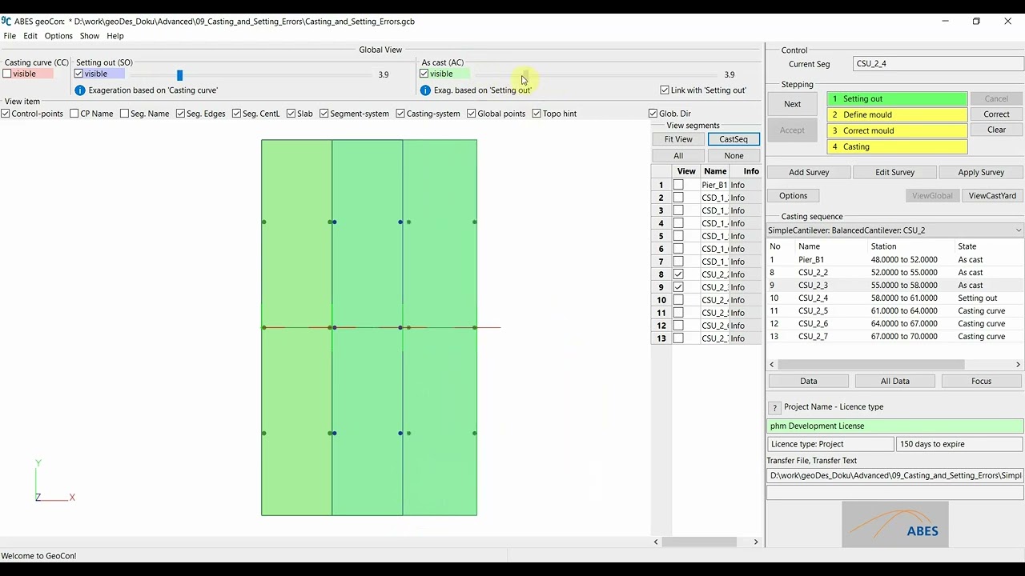This screenshot has width=1025, height=576.
Task: Click the view segments horizontal scrollbar
Action: point(700,542)
